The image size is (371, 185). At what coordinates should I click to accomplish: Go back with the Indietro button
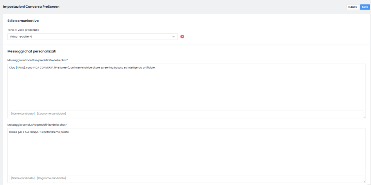click(353, 7)
